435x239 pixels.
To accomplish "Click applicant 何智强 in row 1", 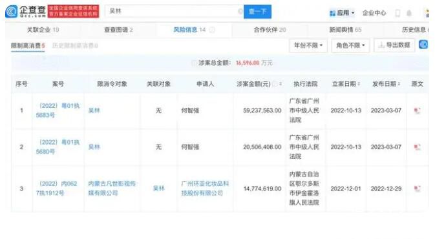I will point(190,110).
